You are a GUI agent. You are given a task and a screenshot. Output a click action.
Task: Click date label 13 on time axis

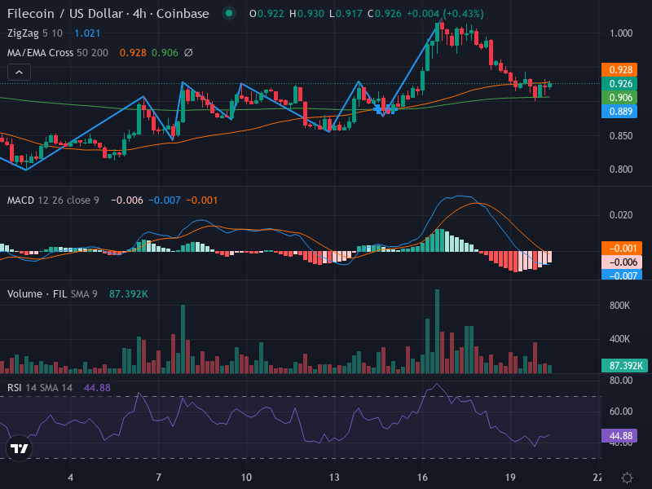coord(334,478)
